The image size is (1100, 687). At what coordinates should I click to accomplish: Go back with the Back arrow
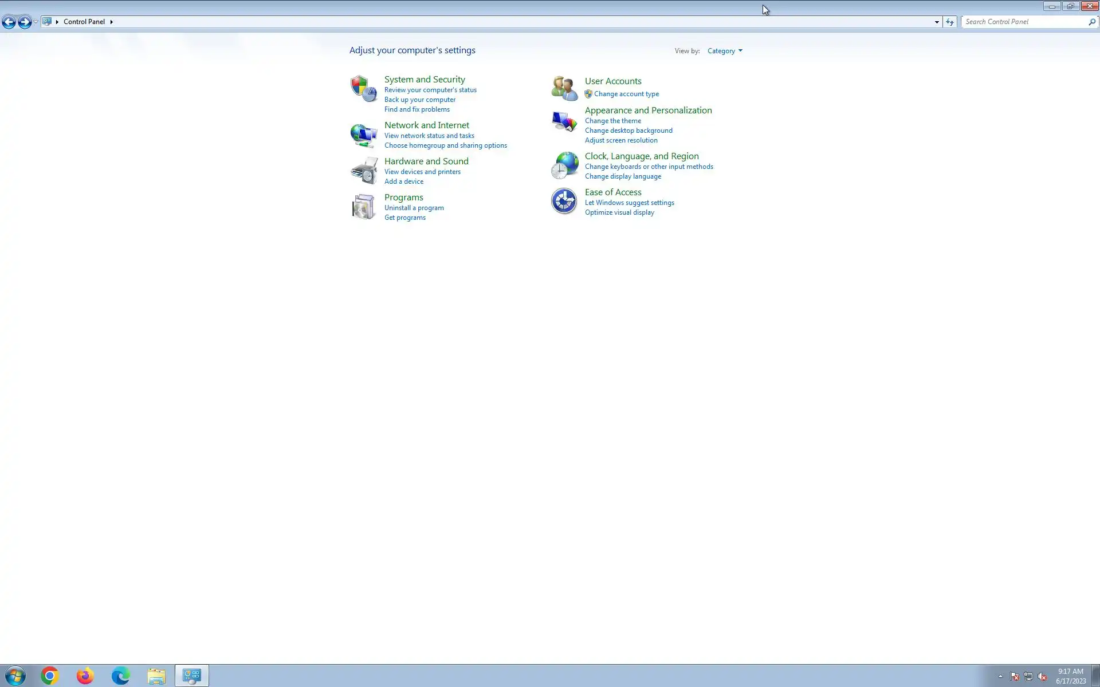click(9, 22)
